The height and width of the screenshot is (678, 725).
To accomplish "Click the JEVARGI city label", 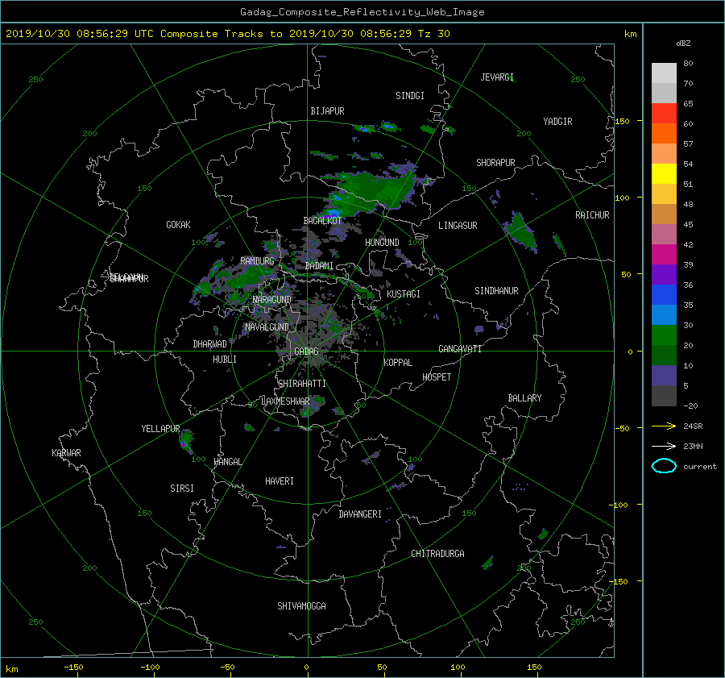I will 497,77.
